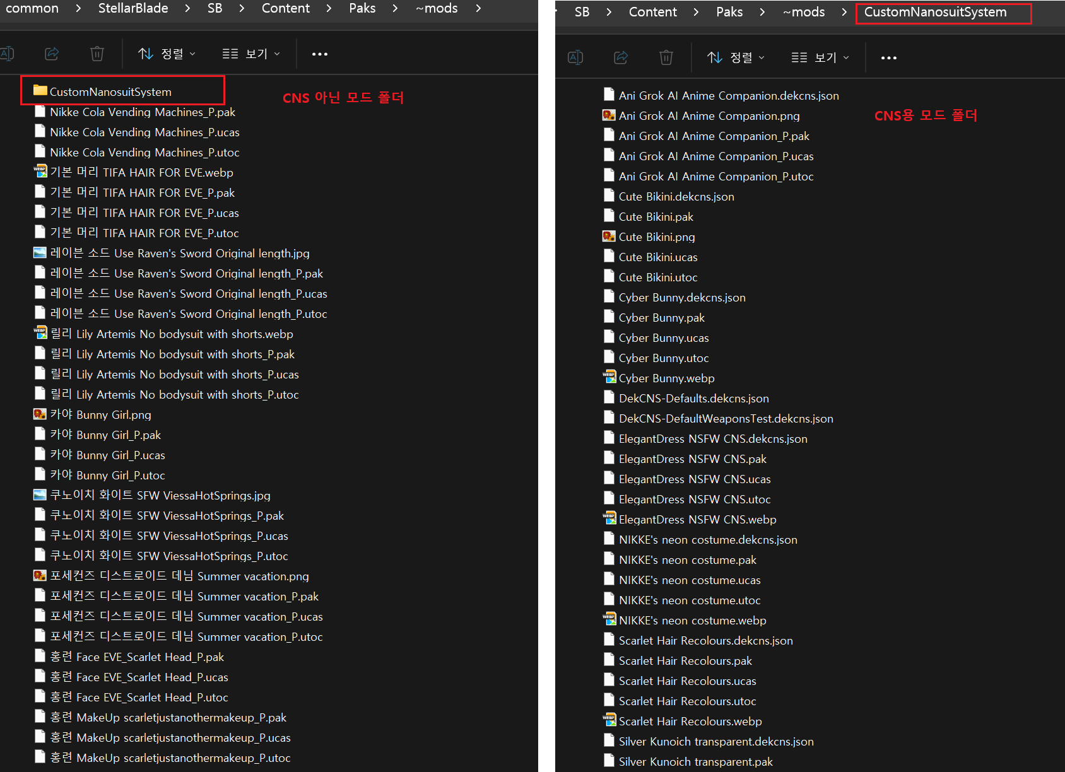Open the 보기 view dropdown in right window

click(x=820, y=57)
